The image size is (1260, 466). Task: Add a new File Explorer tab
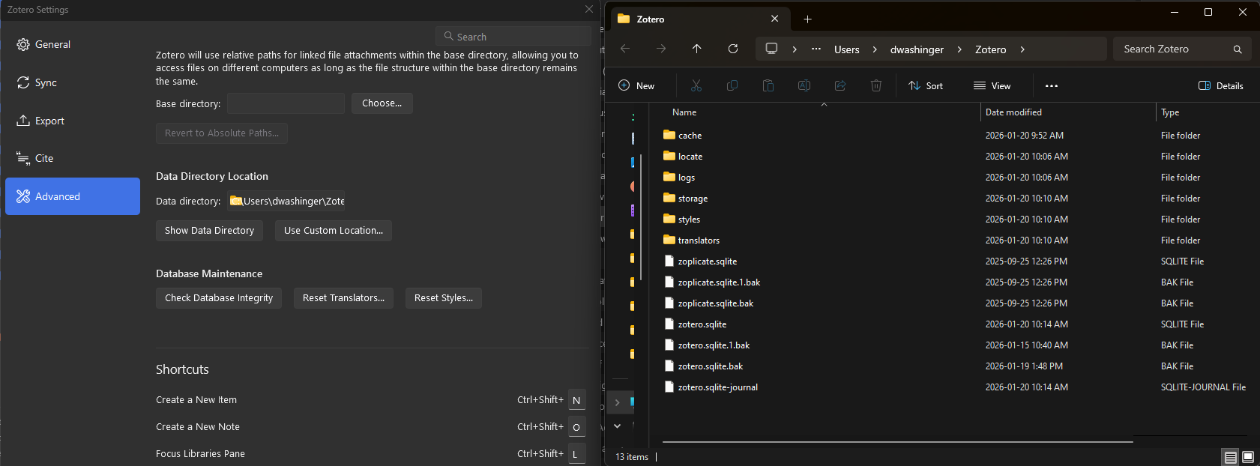[x=807, y=19]
